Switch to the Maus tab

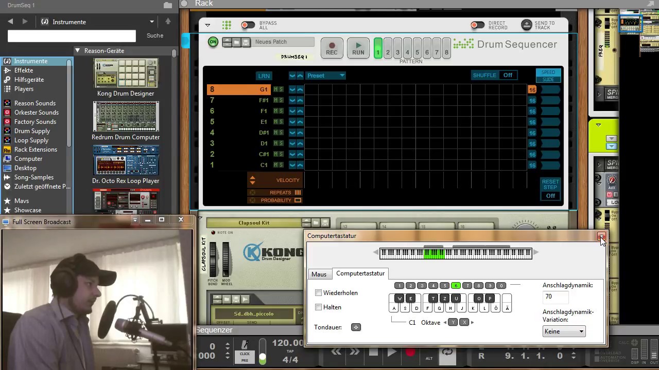319,274
